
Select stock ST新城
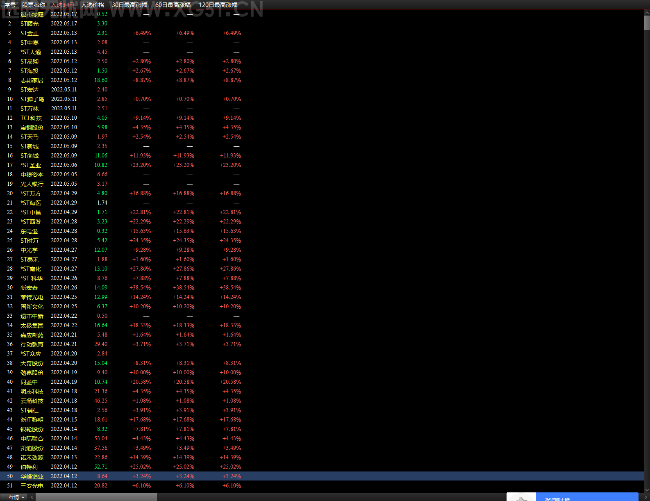pyautogui.click(x=30, y=146)
